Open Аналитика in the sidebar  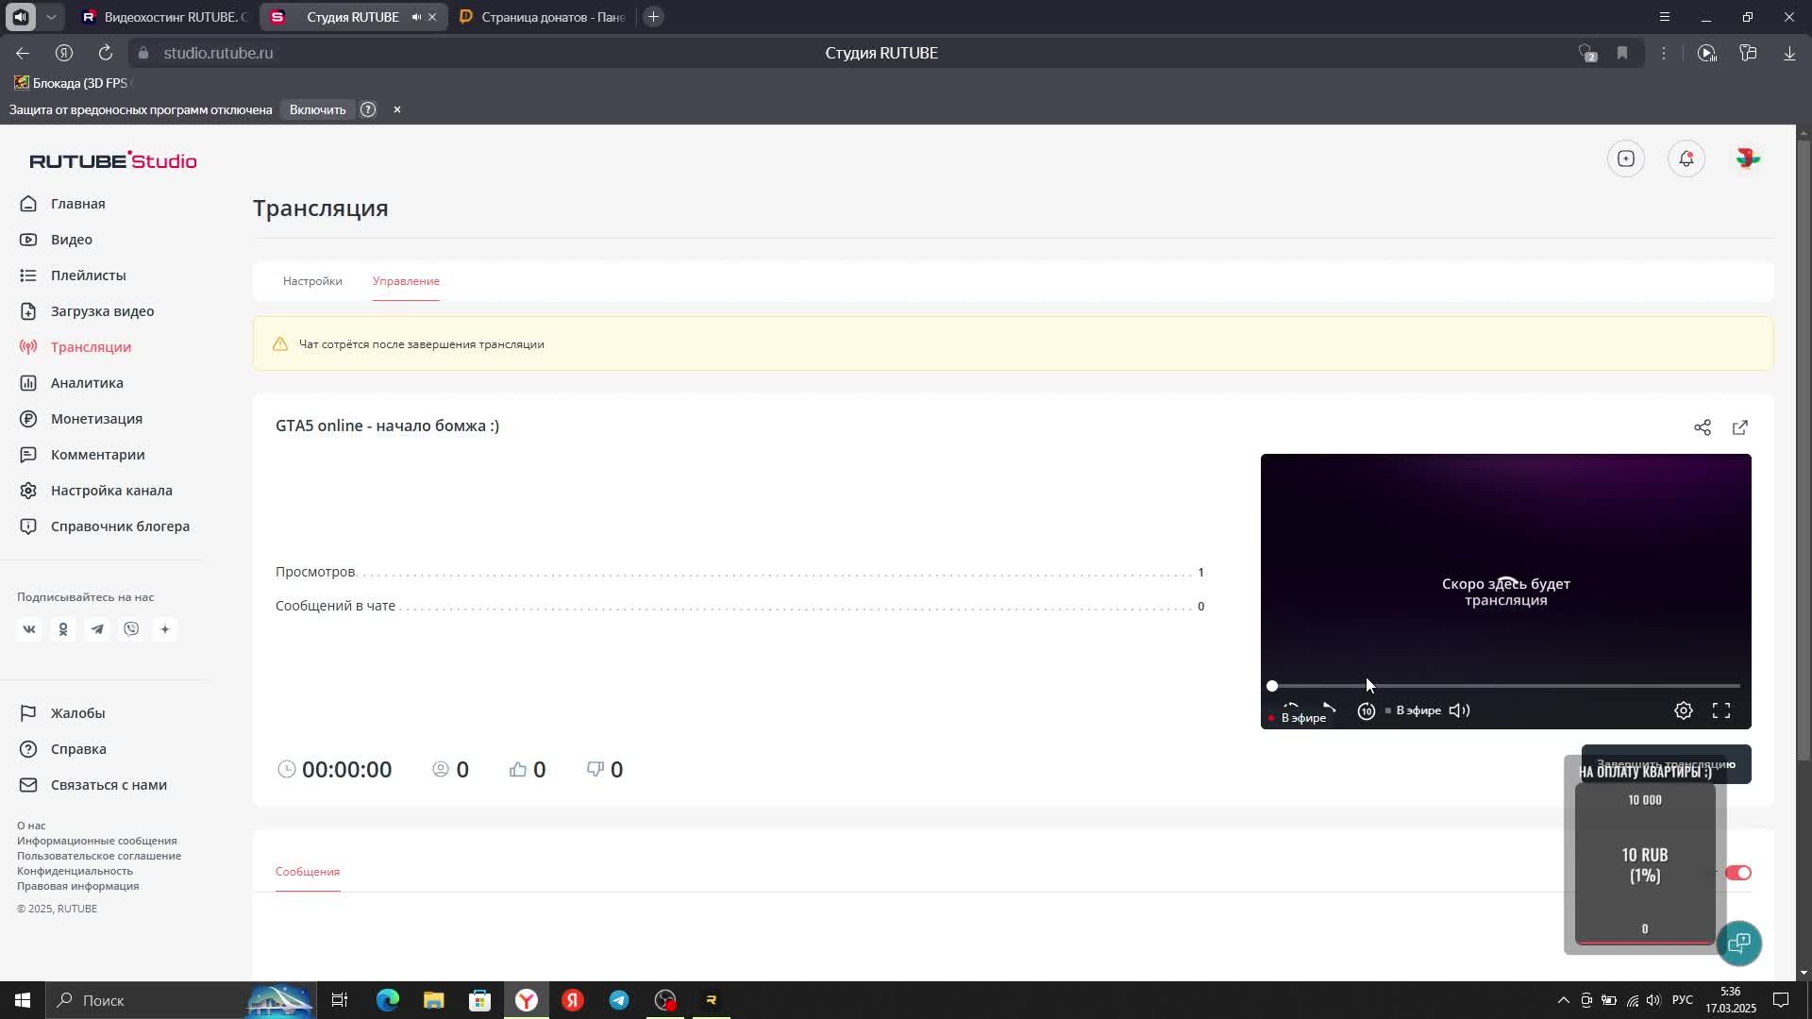[87, 383]
